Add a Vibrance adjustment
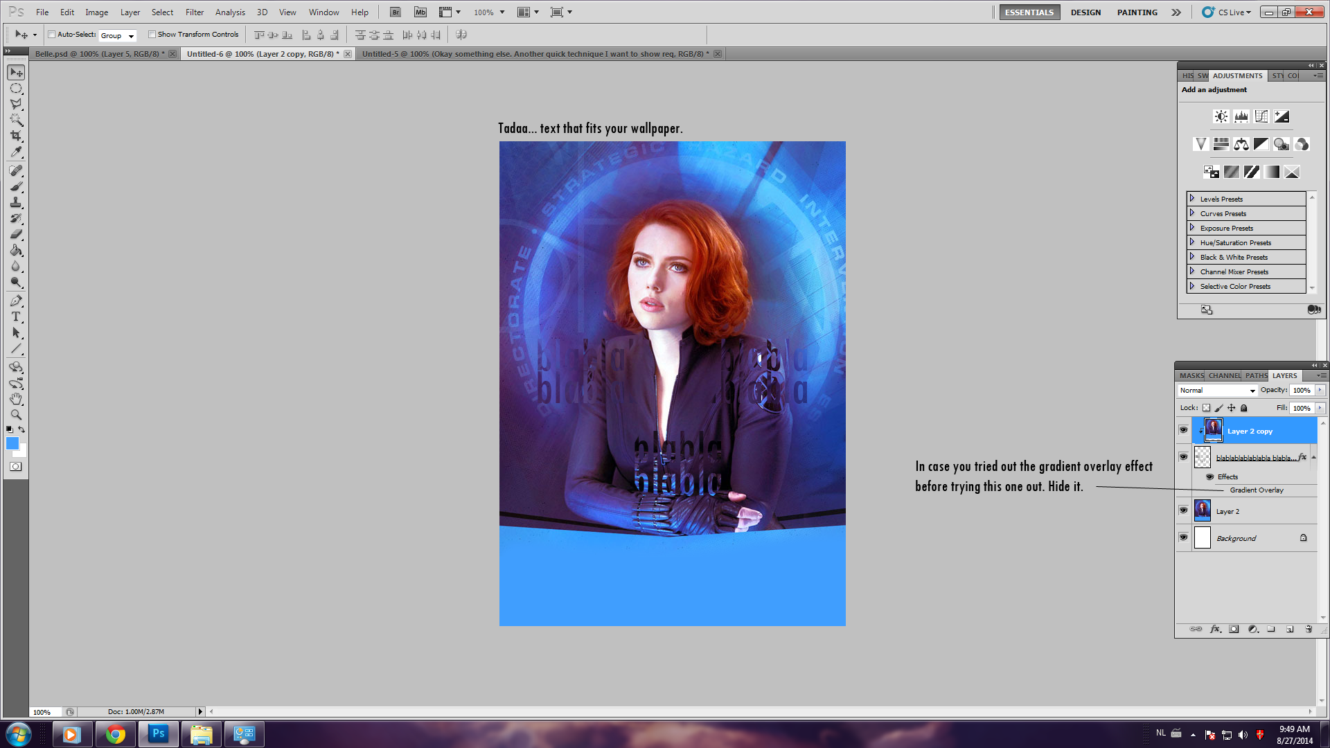This screenshot has height=748, width=1330. [1201, 144]
